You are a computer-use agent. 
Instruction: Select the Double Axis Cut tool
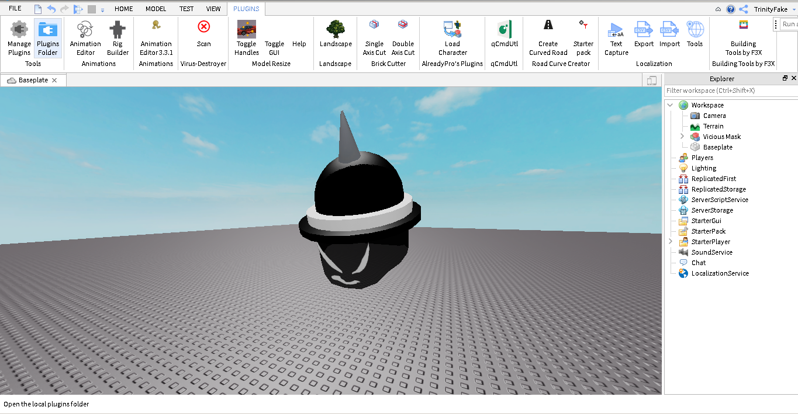[x=403, y=39]
